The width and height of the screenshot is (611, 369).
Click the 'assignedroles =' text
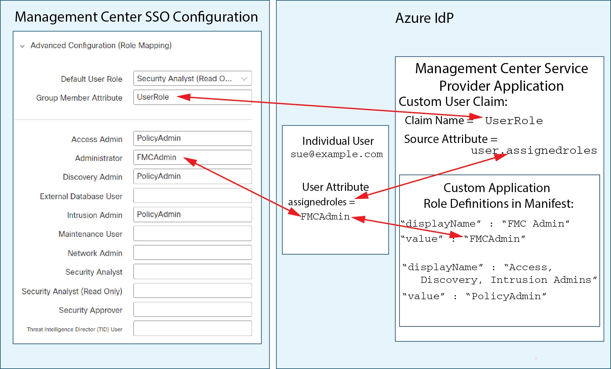(x=322, y=202)
